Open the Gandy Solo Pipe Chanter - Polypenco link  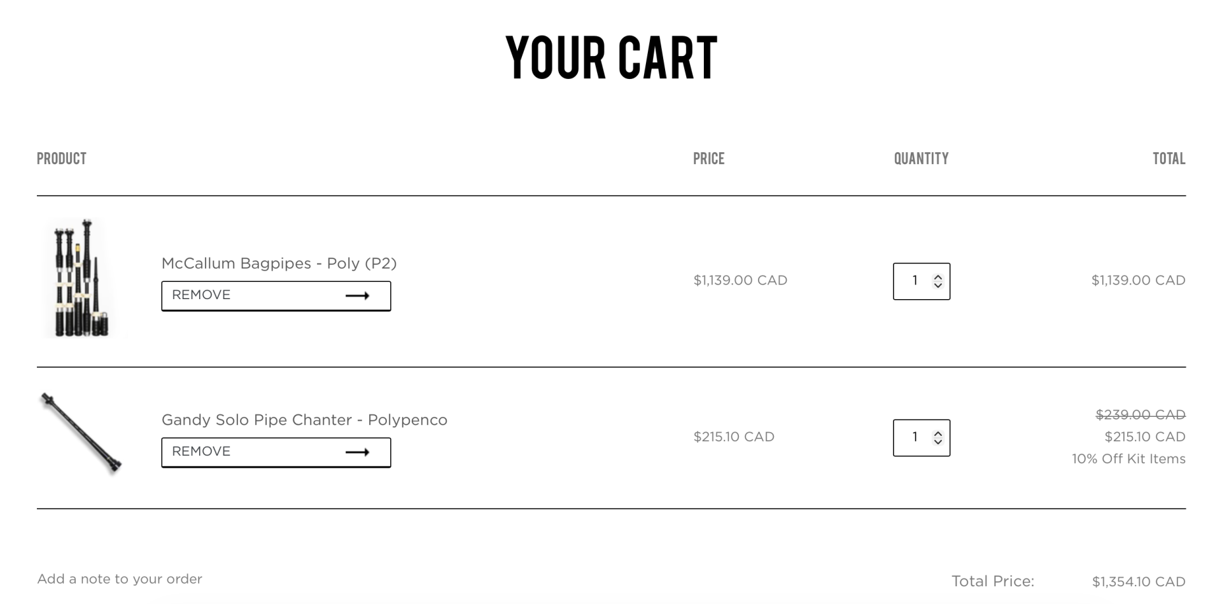coord(304,420)
